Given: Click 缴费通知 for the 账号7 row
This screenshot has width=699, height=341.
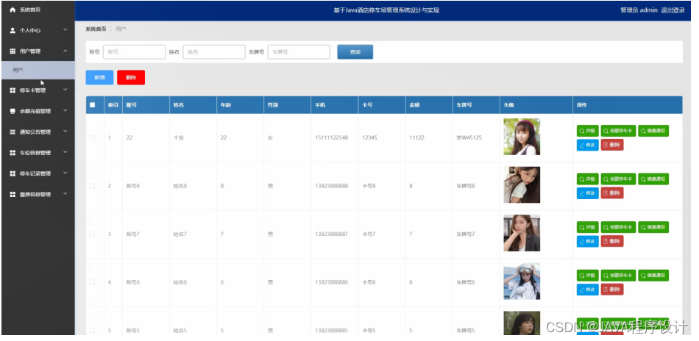Looking at the screenshot, I should [653, 227].
